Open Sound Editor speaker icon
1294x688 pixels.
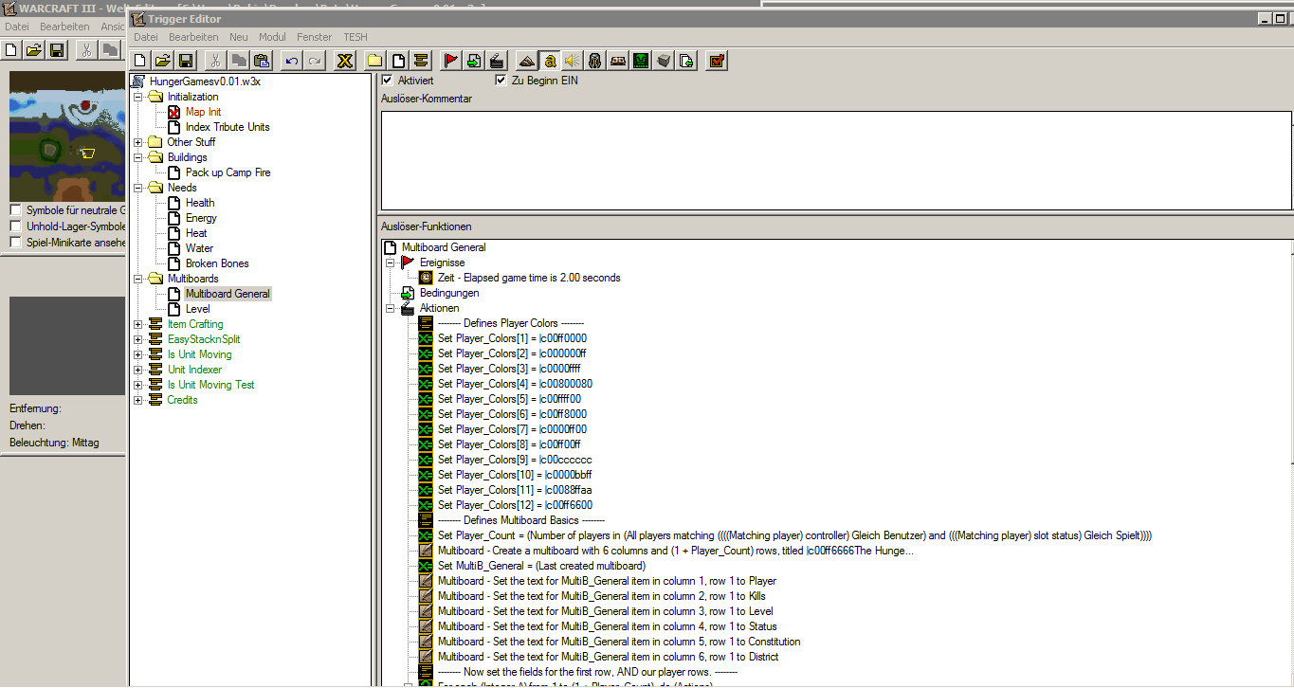573,61
